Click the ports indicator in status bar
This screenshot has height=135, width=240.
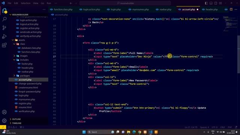point(22,127)
